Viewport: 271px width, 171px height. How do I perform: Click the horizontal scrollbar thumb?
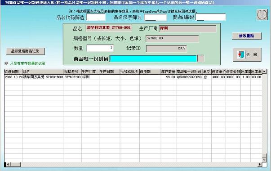point(16,164)
